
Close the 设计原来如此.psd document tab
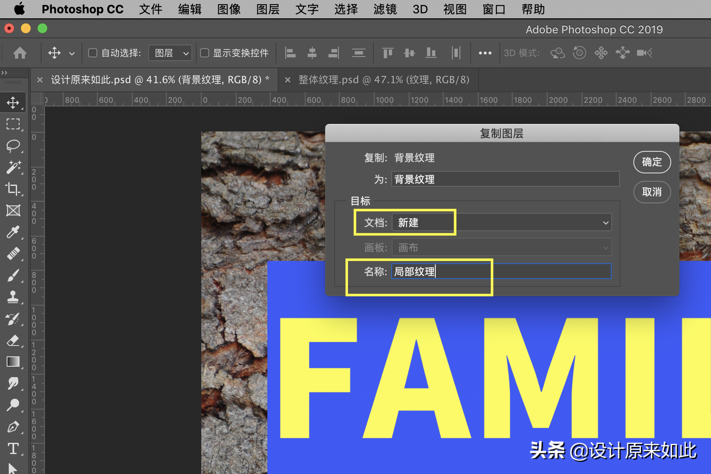pyautogui.click(x=40, y=79)
